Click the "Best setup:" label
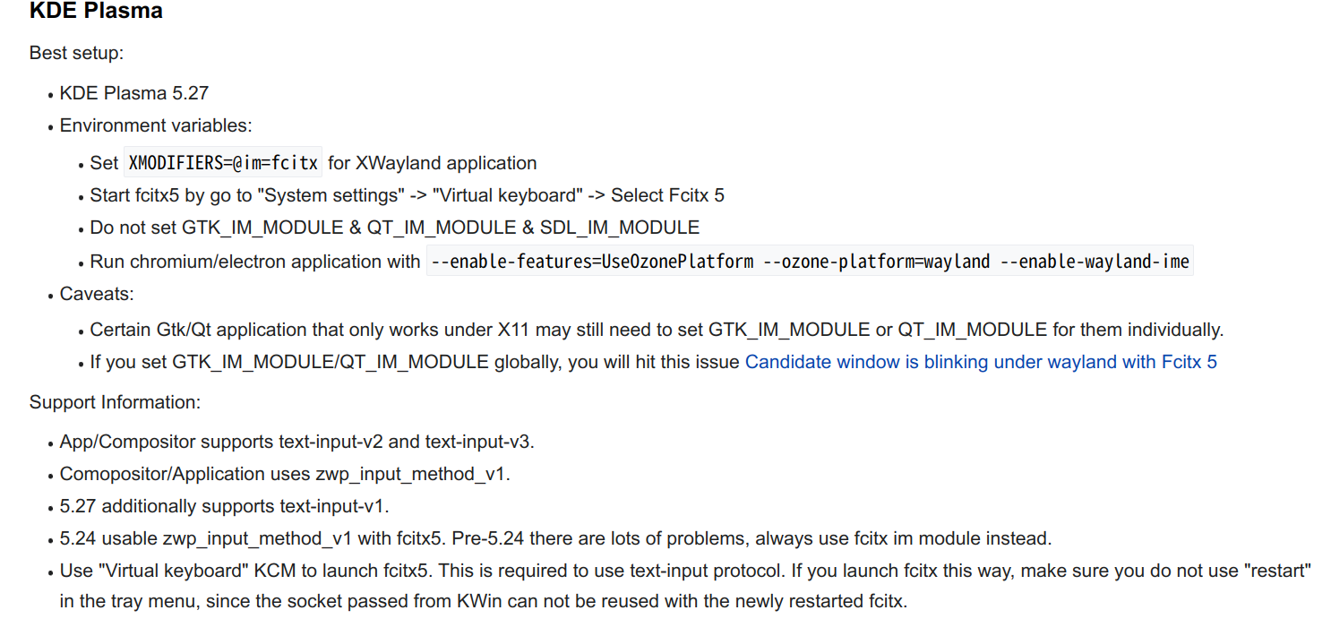1331x636 pixels. (76, 53)
